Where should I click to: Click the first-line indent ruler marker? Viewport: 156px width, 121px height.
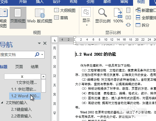75,38
